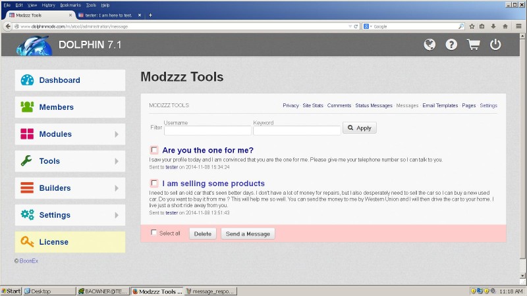527x296 pixels.
Task: Open the Privacy section link
Action: 291,105
